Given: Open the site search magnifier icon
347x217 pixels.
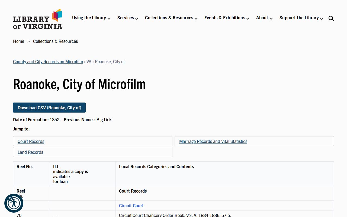Looking at the screenshot, I should (x=331, y=18).
